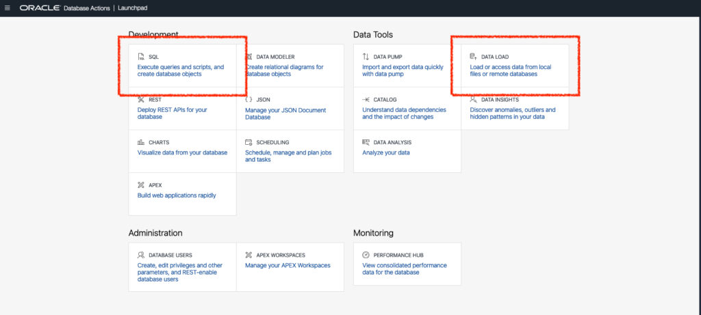Open 'Visualize data from your database' link

182,152
